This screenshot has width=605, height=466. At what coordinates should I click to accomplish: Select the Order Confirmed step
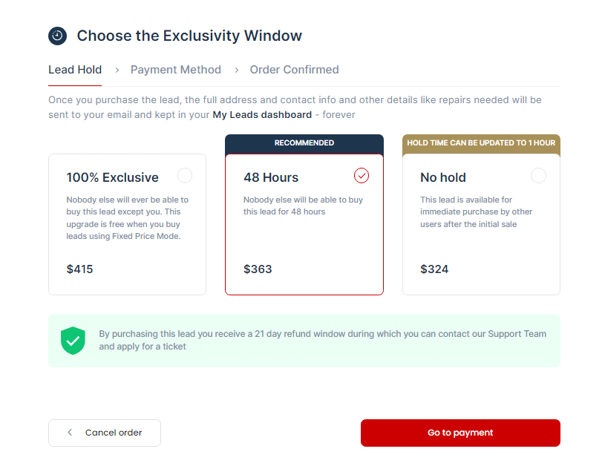tap(294, 70)
